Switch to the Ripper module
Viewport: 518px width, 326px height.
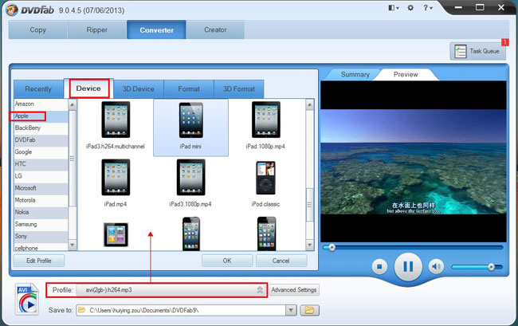96,29
